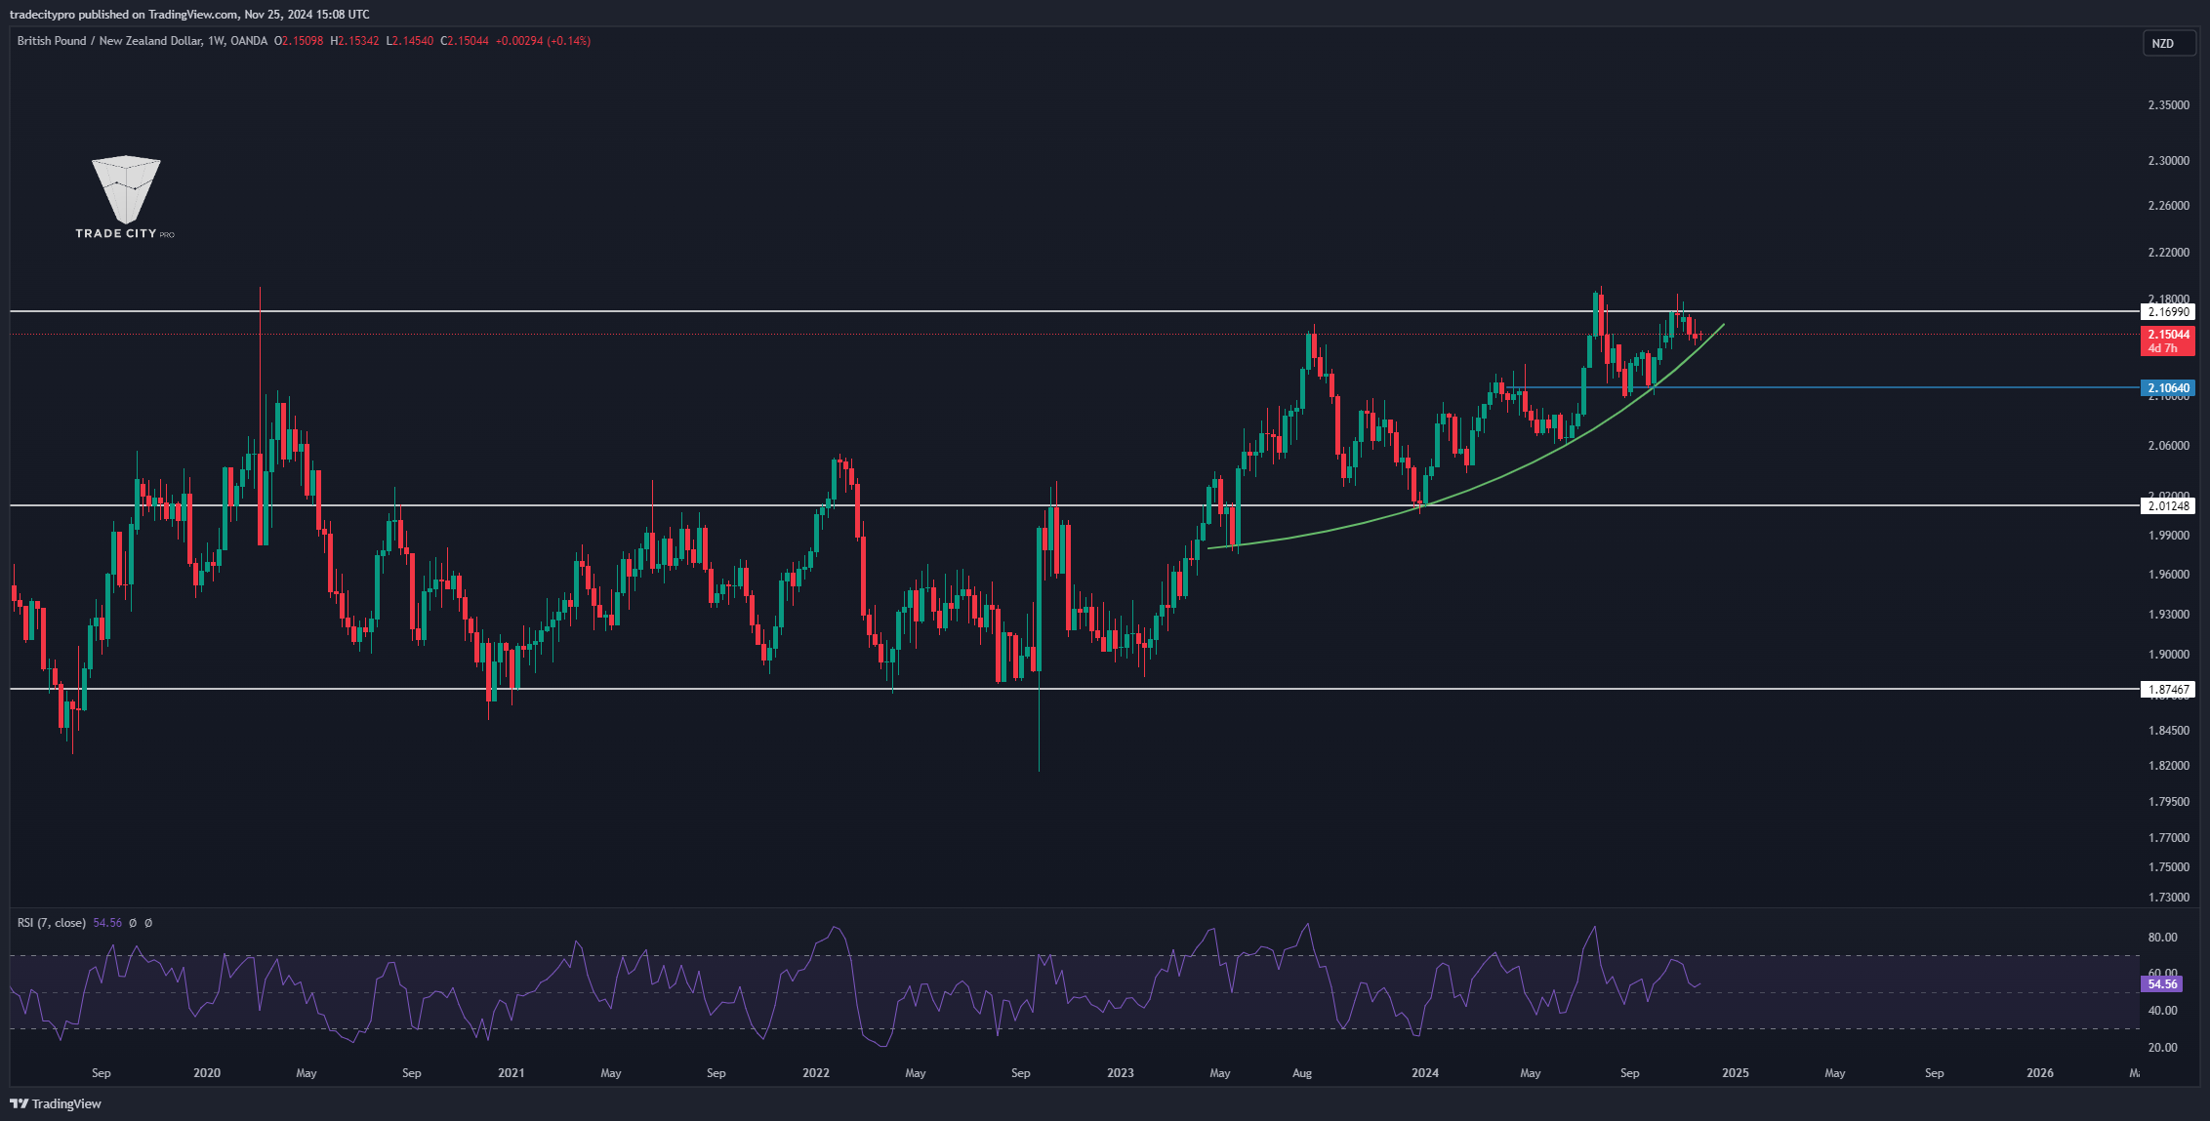2210x1121 pixels.
Task: Click the change value +0.00294 (+0.14%)
Action: tap(543, 41)
